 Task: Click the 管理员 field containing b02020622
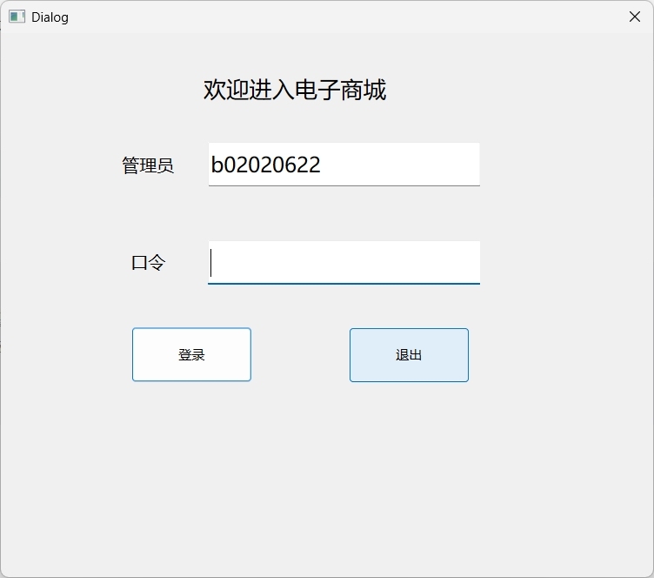[x=344, y=165]
